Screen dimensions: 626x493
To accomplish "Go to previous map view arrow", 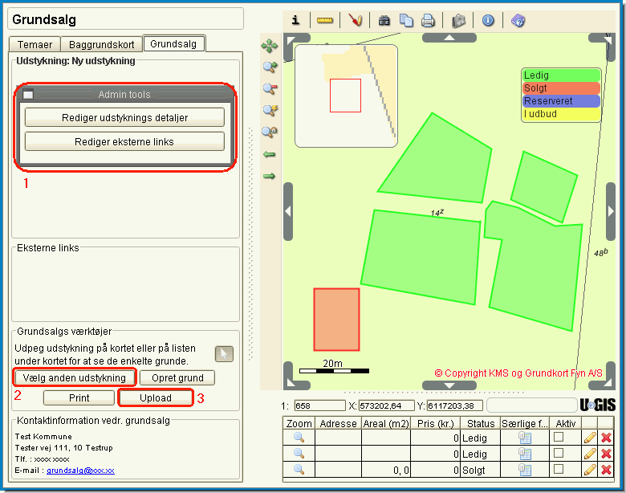I will [x=269, y=154].
